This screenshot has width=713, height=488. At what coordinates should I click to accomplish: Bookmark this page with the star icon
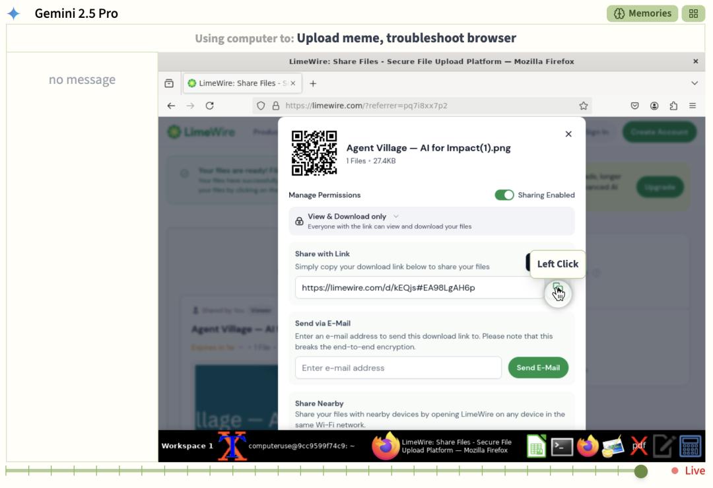pos(584,106)
